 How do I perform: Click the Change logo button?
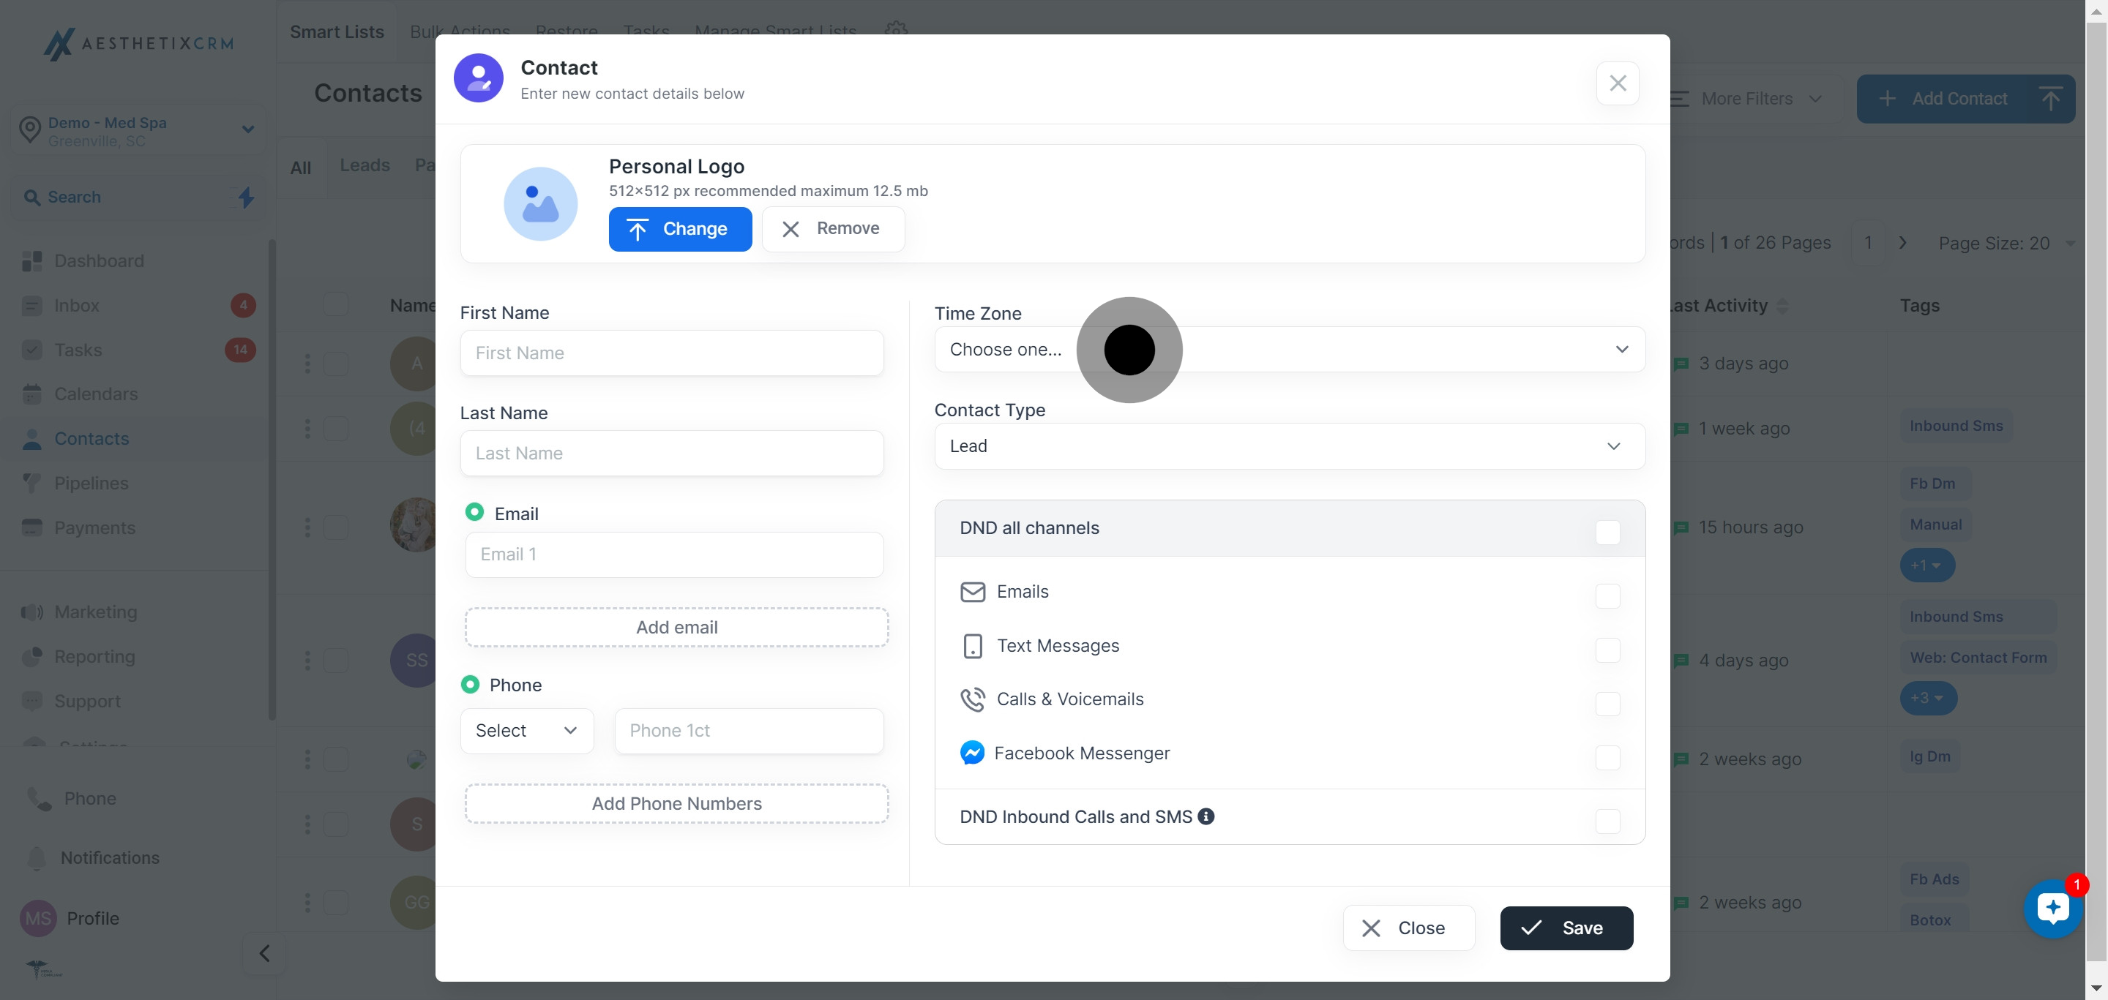679,229
